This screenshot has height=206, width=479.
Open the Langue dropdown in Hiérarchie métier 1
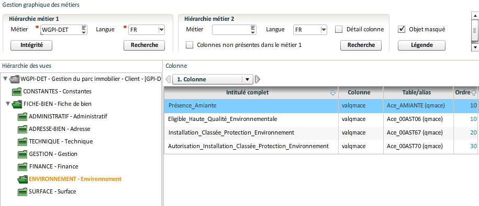(x=162, y=30)
